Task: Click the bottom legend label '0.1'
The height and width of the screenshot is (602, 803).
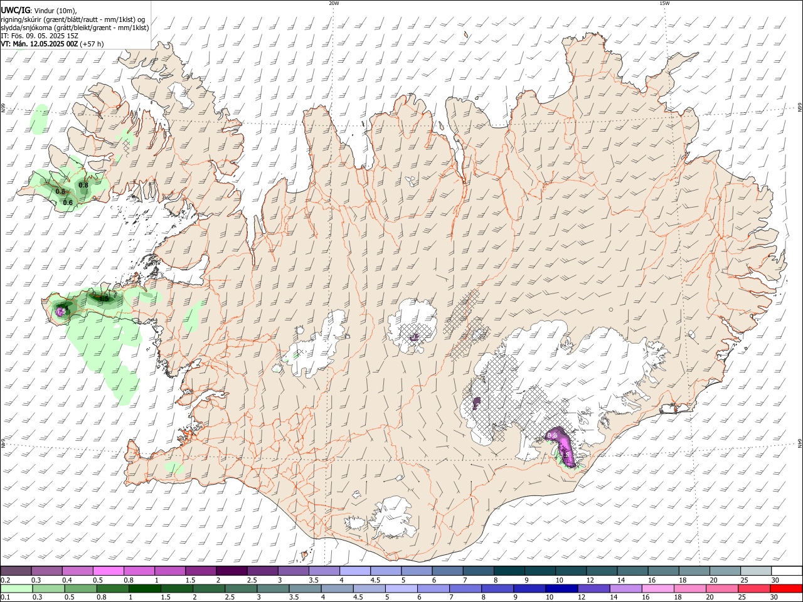Action: point(5,597)
